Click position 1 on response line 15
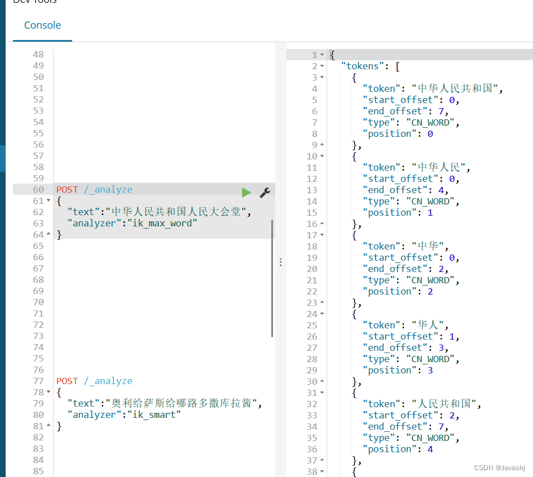 [x=430, y=212]
